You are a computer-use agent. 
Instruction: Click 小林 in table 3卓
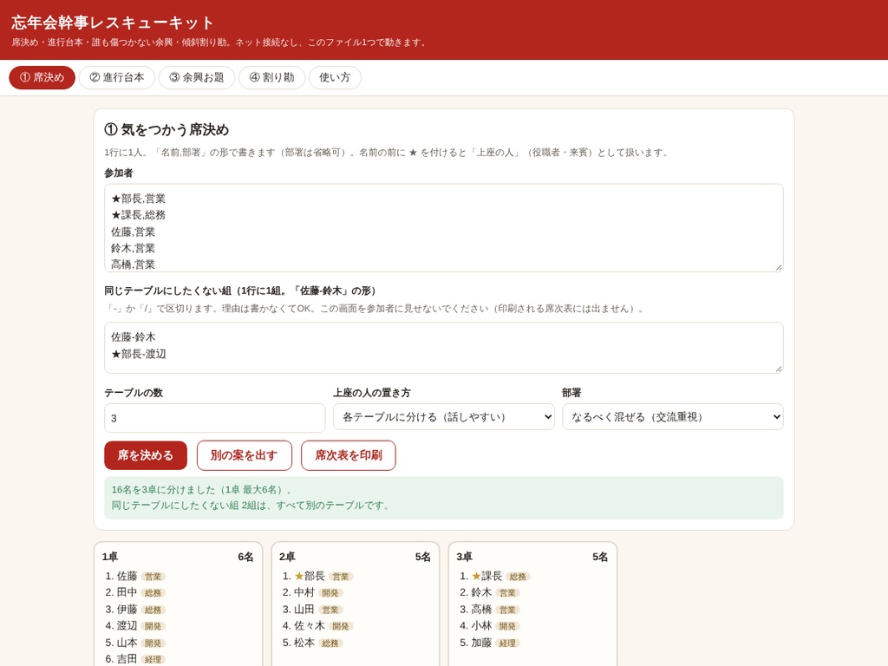(x=481, y=626)
